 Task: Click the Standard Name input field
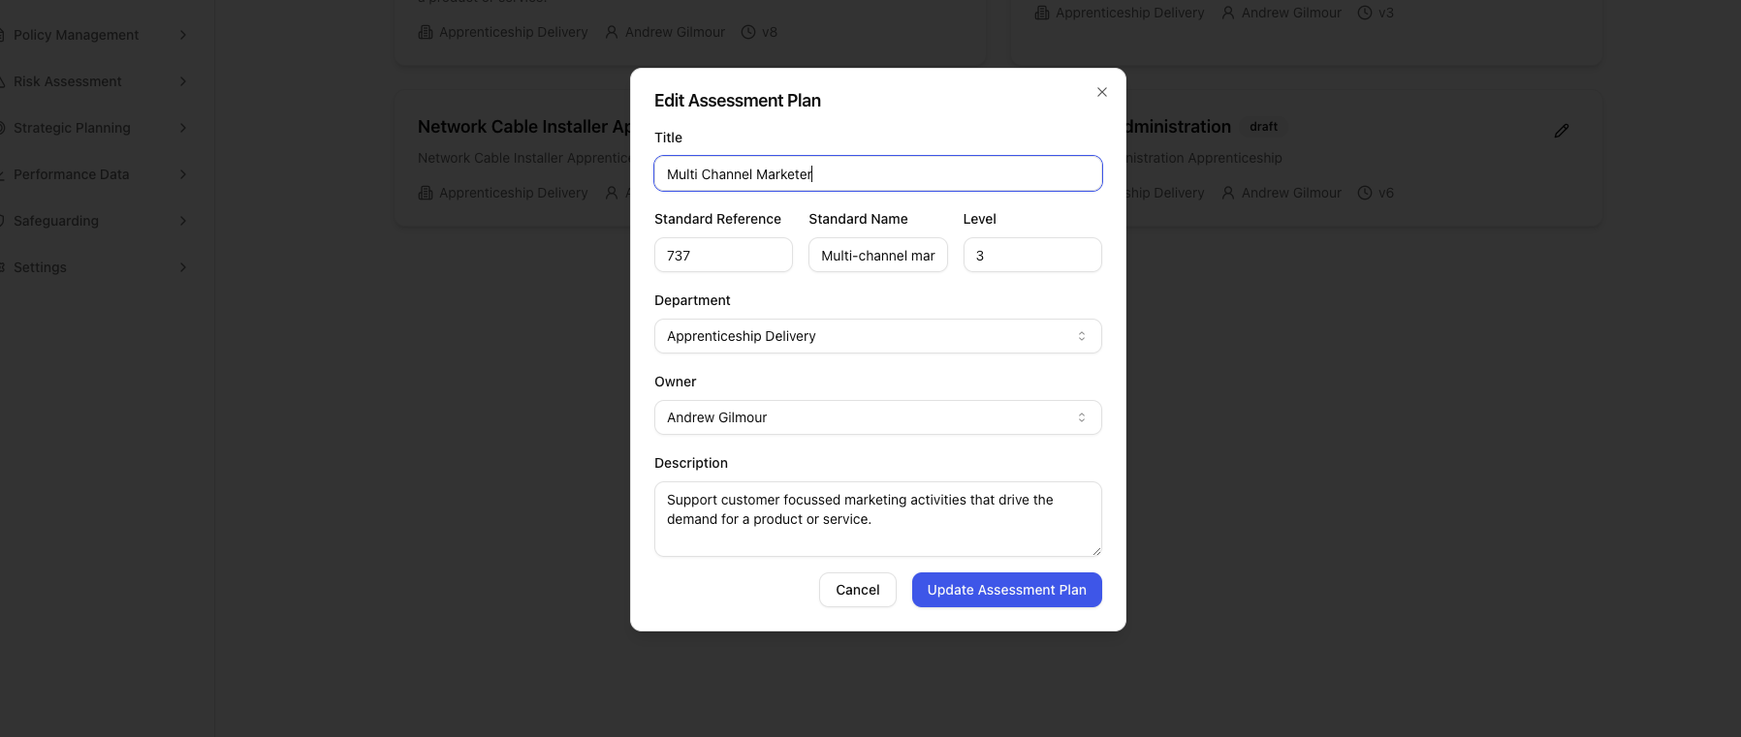pos(877,256)
